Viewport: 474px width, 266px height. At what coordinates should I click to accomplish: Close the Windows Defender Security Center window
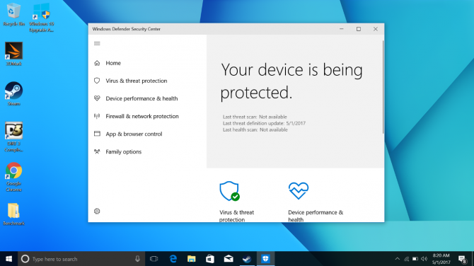pyautogui.click(x=376, y=29)
